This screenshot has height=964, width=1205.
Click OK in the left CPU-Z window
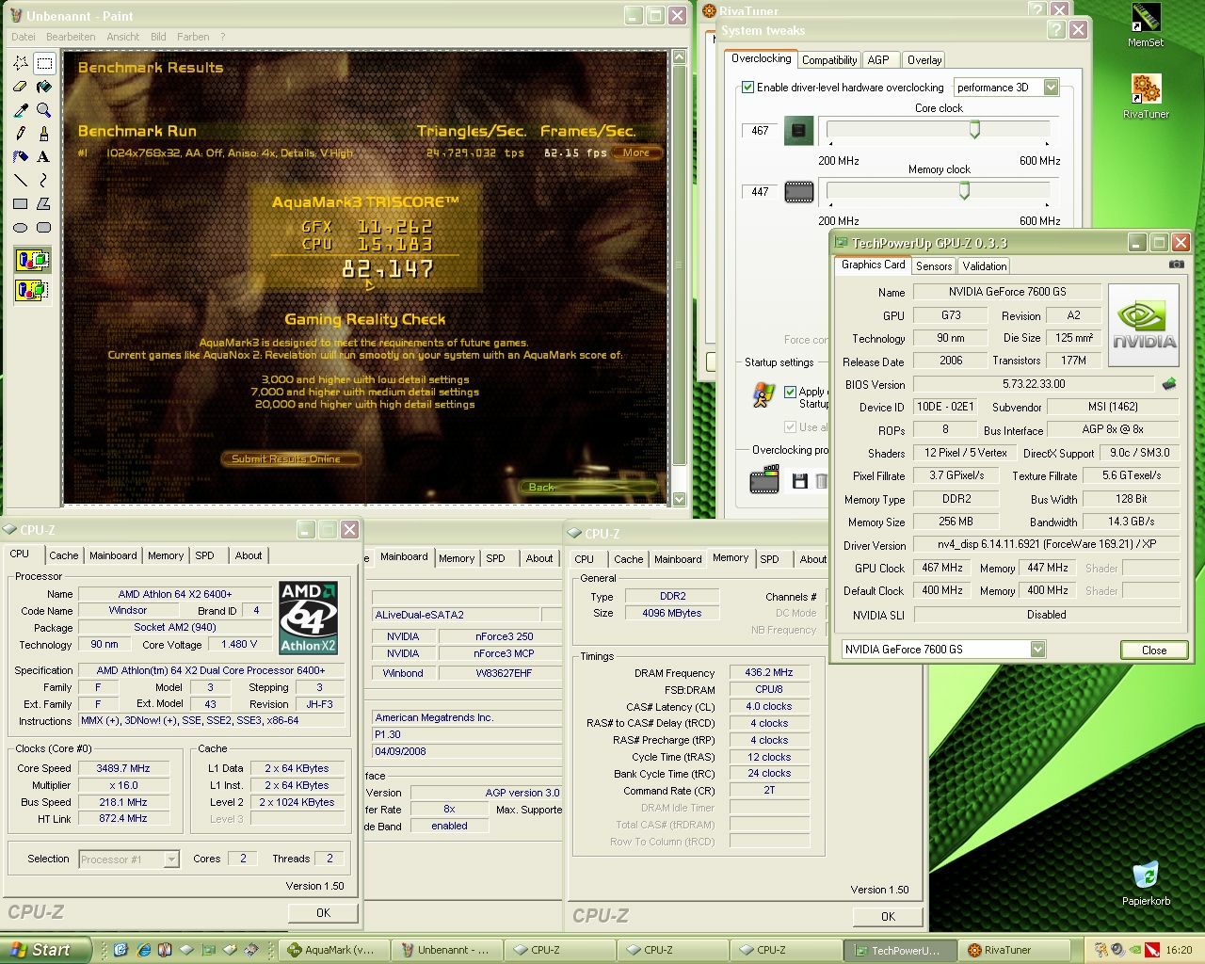pyautogui.click(x=323, y=912)
